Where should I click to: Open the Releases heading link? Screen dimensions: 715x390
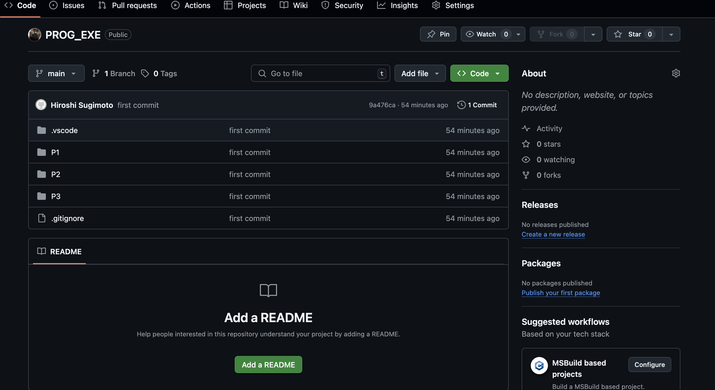[540, 205]
